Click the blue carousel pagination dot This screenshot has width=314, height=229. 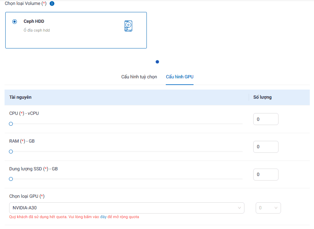point(157,62)
